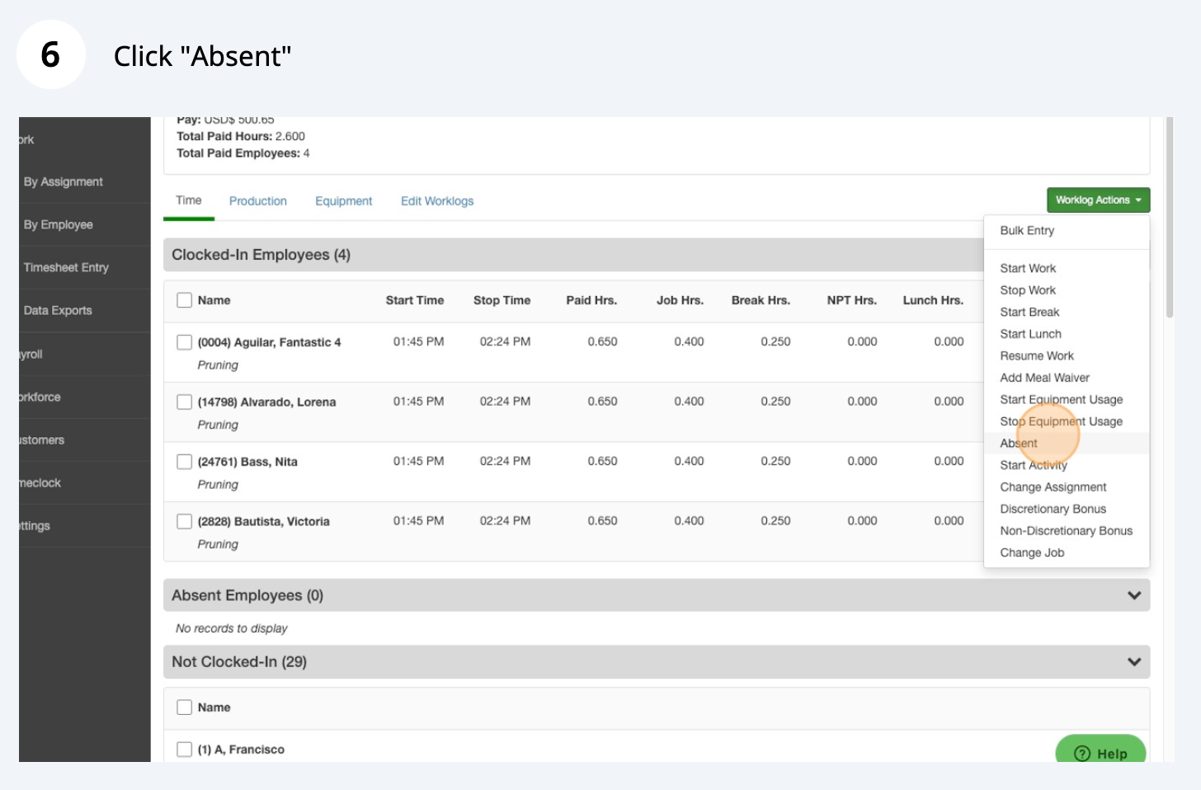
Task: Toggle the Bautista, Victoria checkbox
Action: coord(185,521)
